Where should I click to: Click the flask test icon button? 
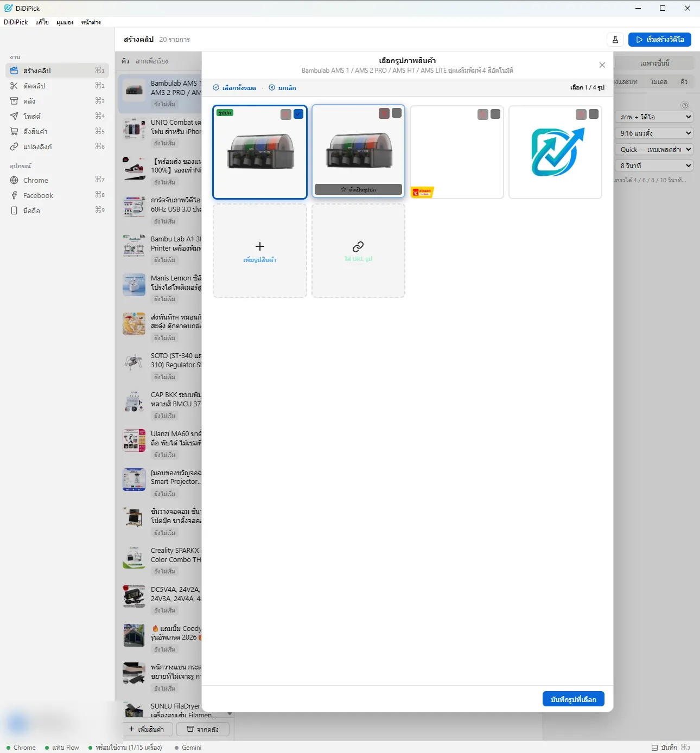coord(615,40)
